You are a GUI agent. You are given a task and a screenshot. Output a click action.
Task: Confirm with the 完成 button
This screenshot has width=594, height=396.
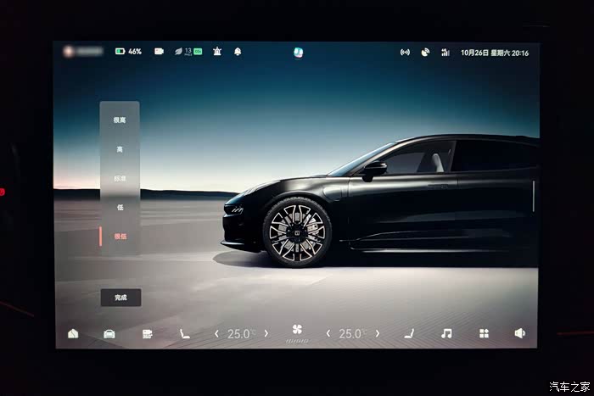pos(120,298)
